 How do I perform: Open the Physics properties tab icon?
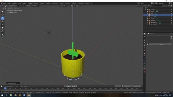(144, 61)
